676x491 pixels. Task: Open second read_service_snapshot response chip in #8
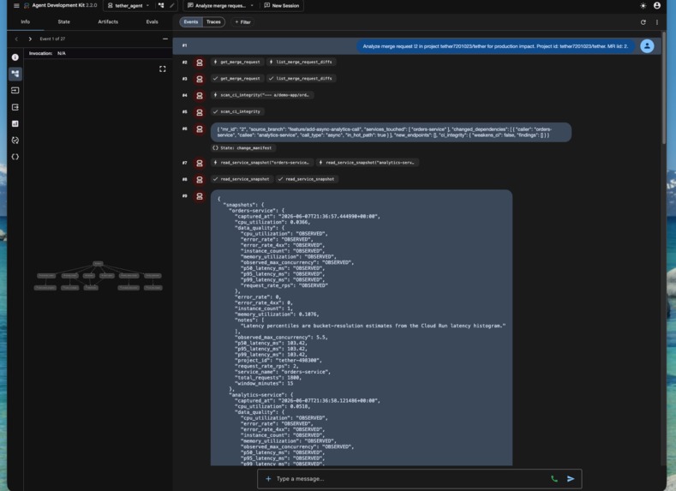(x=307, y=179)
